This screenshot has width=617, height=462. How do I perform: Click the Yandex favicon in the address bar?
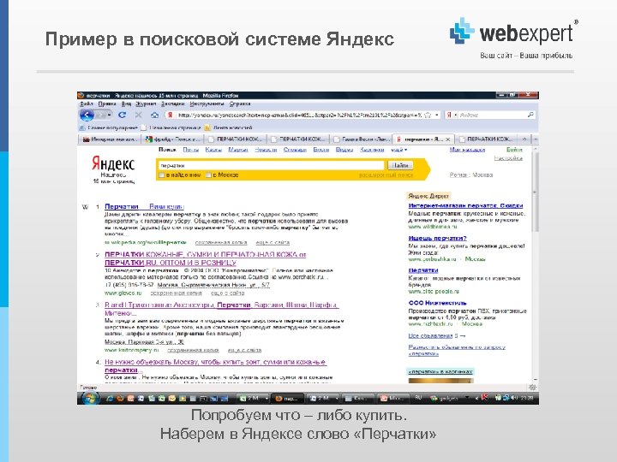(x=170, y=115)
